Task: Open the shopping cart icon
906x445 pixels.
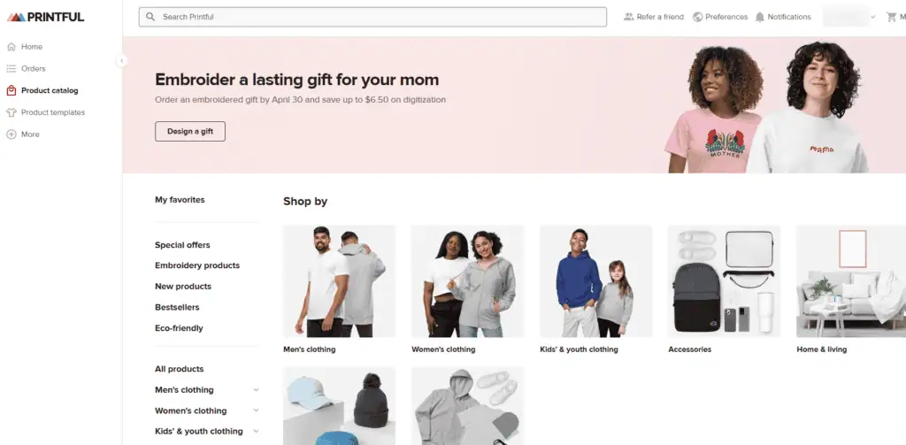Action: (x=891, y=17)
